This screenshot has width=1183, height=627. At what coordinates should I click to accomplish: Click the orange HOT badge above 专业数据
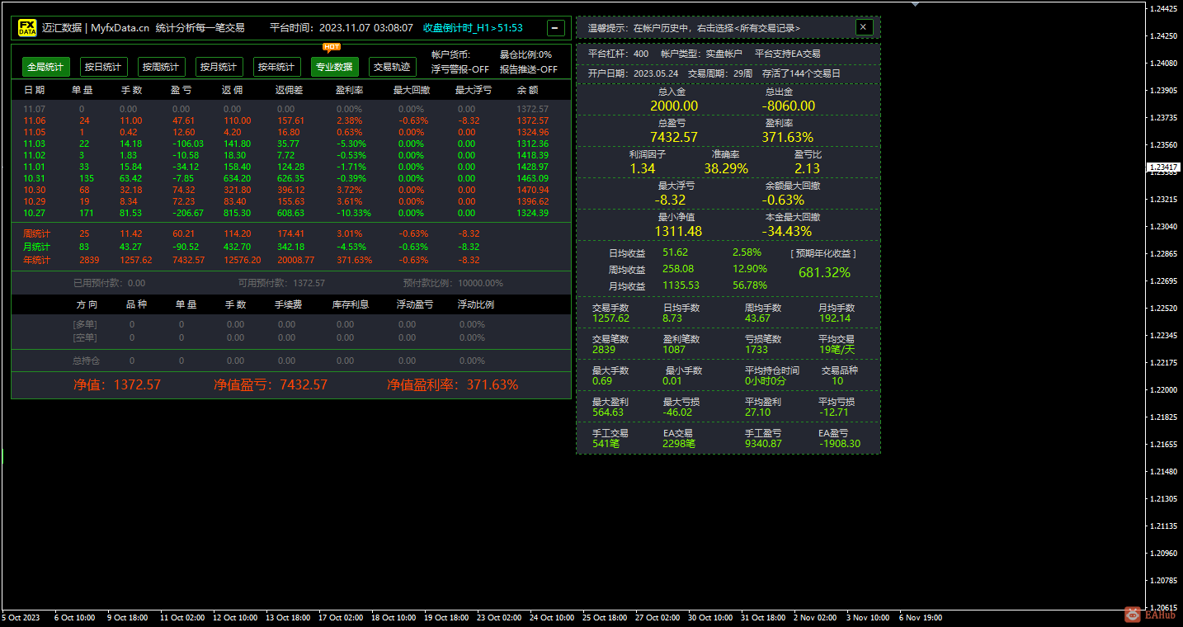click(332, 47)
